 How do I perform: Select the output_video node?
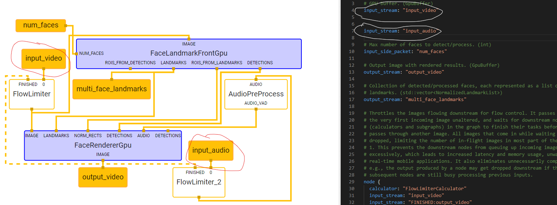[x=103, y=177]
